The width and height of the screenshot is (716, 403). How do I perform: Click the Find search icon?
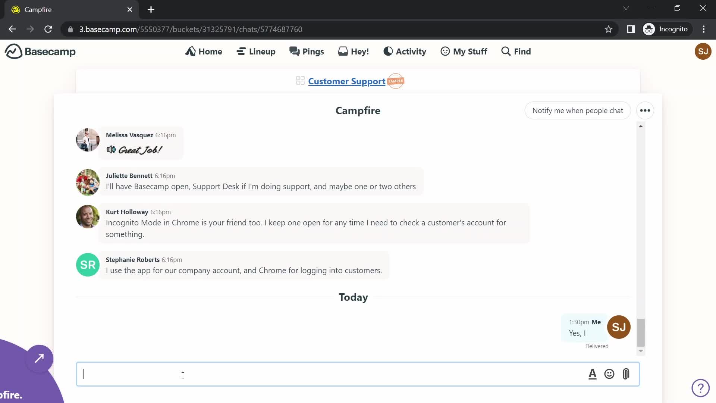click(x=506, y=51)
